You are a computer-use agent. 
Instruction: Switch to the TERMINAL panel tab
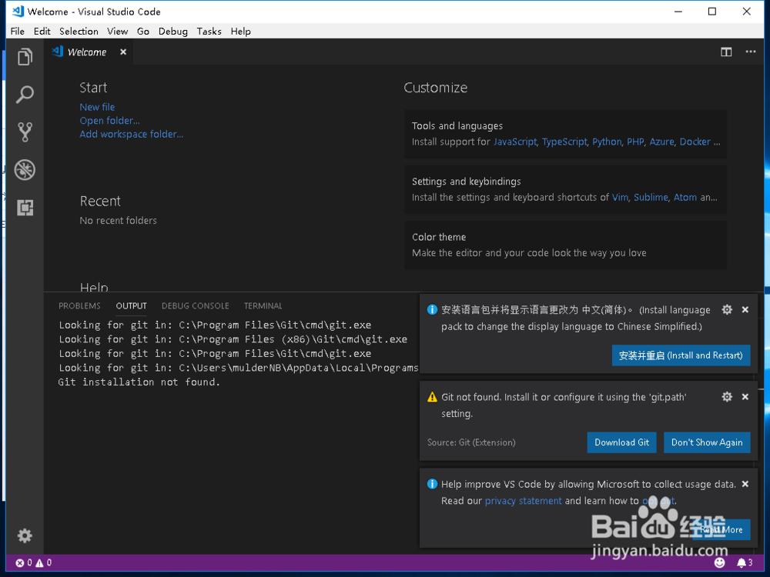pyautogui.click(x=263, y=305)
